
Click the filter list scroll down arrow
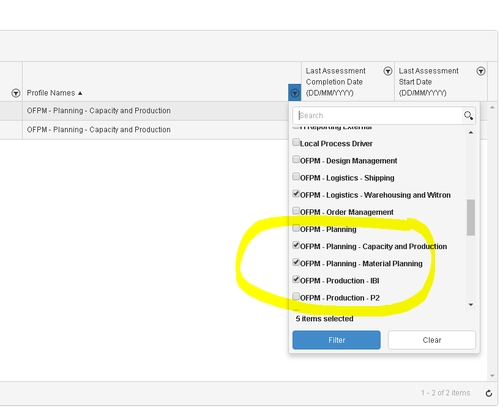pyautogui.click(x=471, y=305)
